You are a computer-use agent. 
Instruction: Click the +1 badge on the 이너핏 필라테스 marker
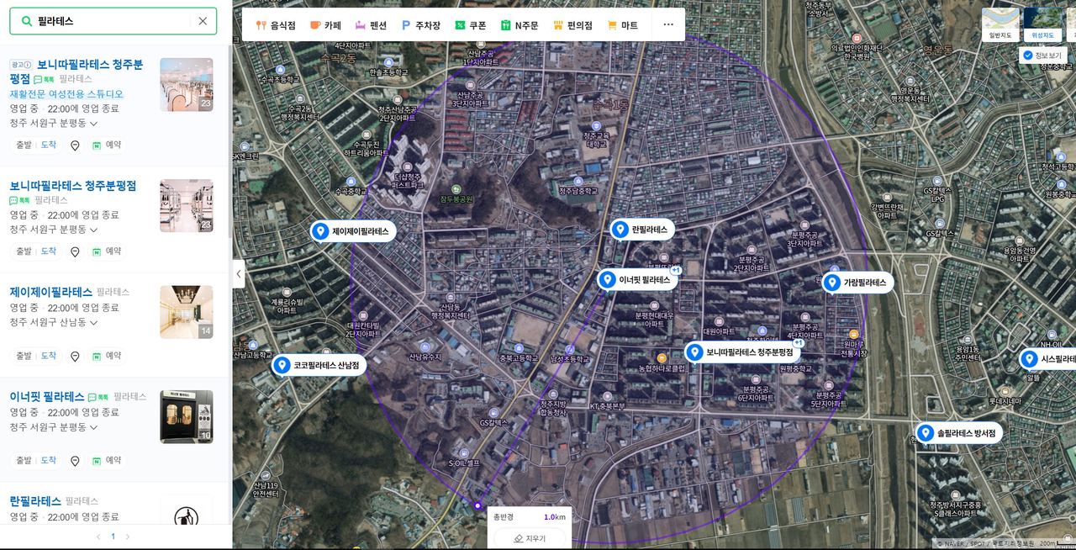click(676, 270)
